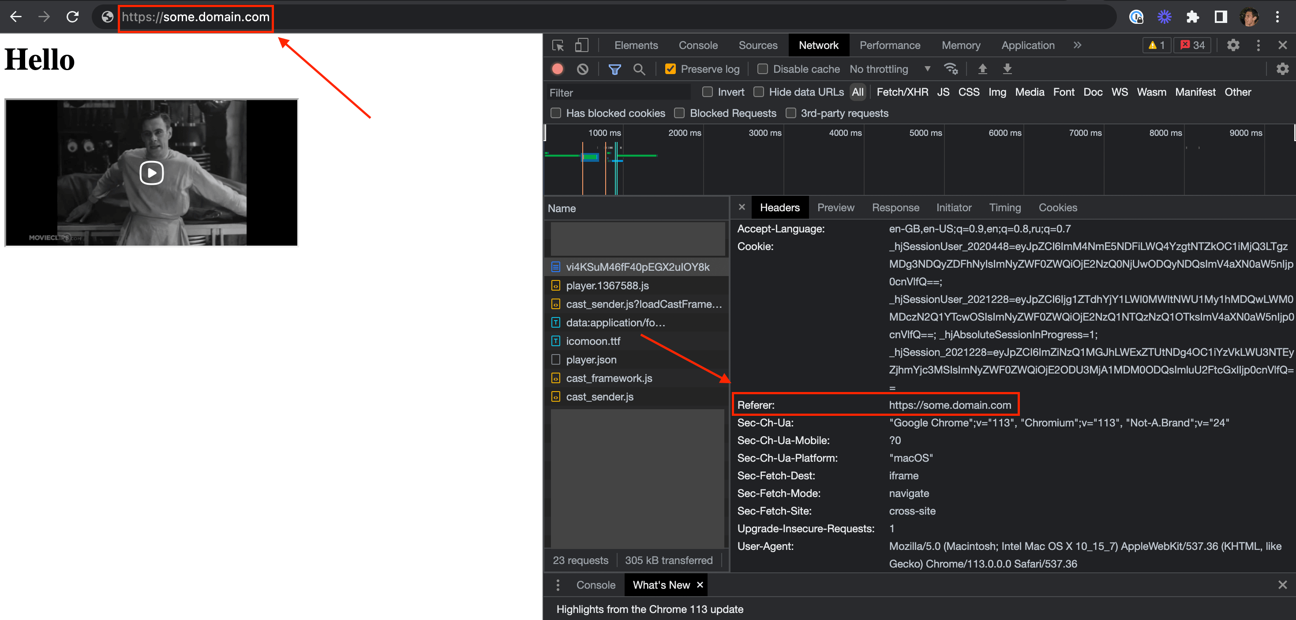This screenshot has width=1296, height=620.
Task: Import HAR file with upload arrow
Action: [x=982, y=69]
